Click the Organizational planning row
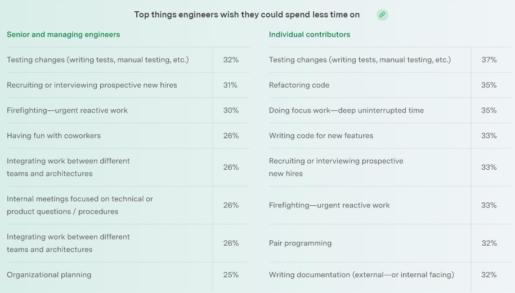 click(49, 274)
